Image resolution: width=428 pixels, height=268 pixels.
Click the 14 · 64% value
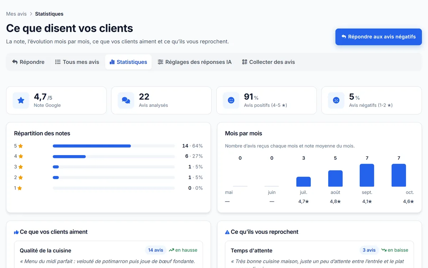[x=192, y=146]
